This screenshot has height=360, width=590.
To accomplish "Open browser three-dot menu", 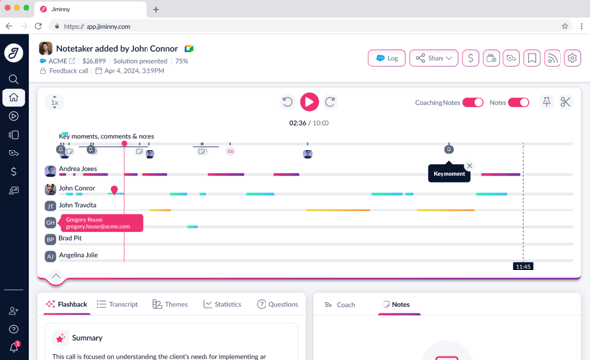I will click(581, 26).
